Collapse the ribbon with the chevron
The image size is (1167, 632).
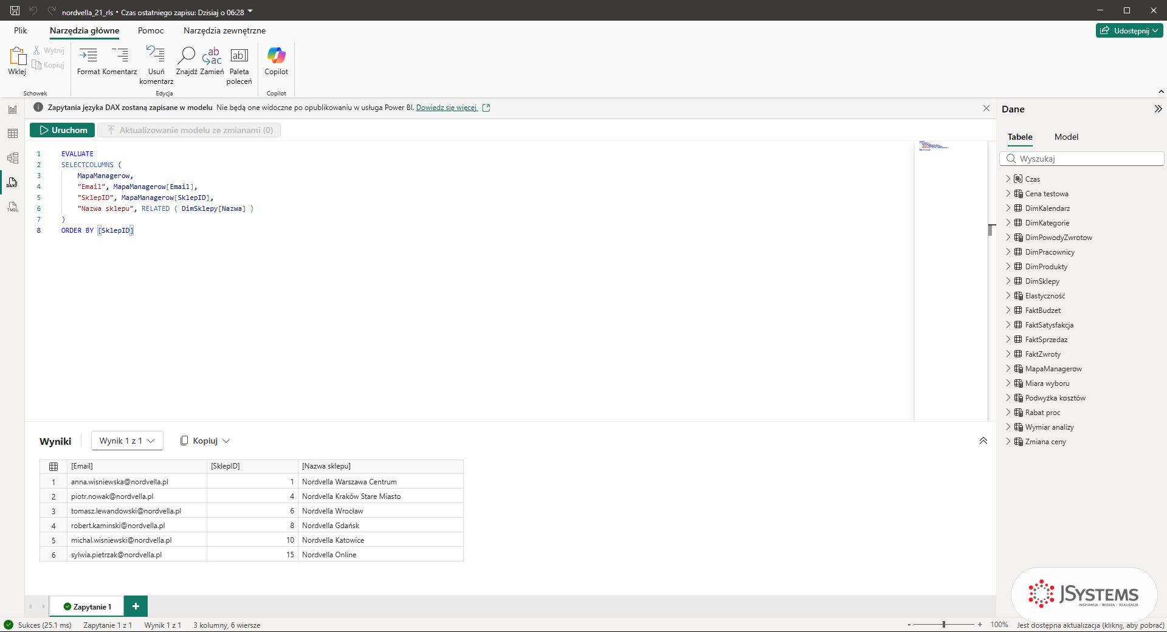click(x=1161, y=92)
